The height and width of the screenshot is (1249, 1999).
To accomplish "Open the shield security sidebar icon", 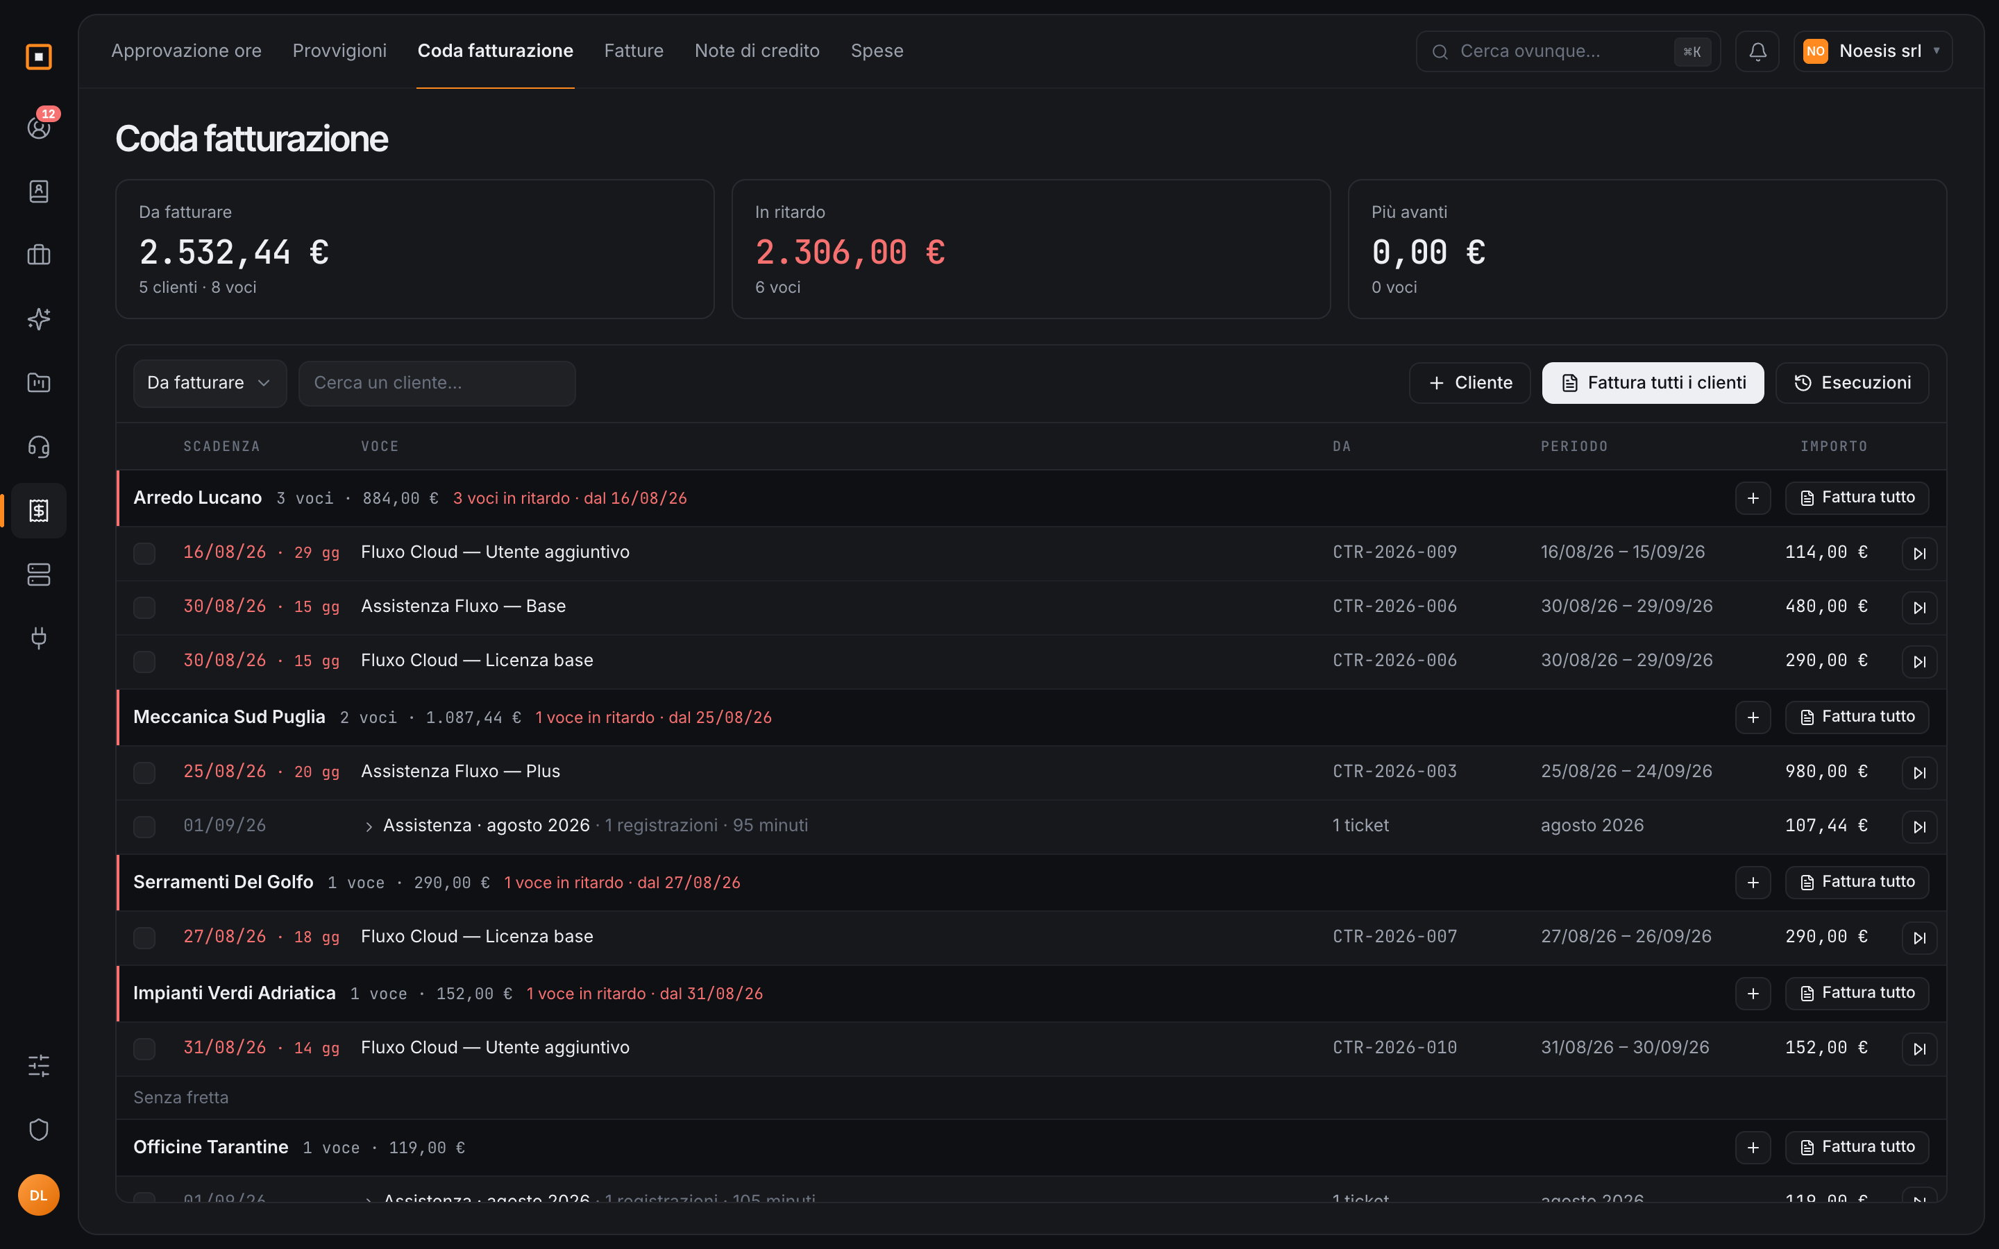I will pyautogui.click(x=39, y=1129).
